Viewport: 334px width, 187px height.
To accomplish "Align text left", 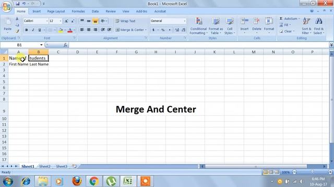I will [x=82, y=30].
